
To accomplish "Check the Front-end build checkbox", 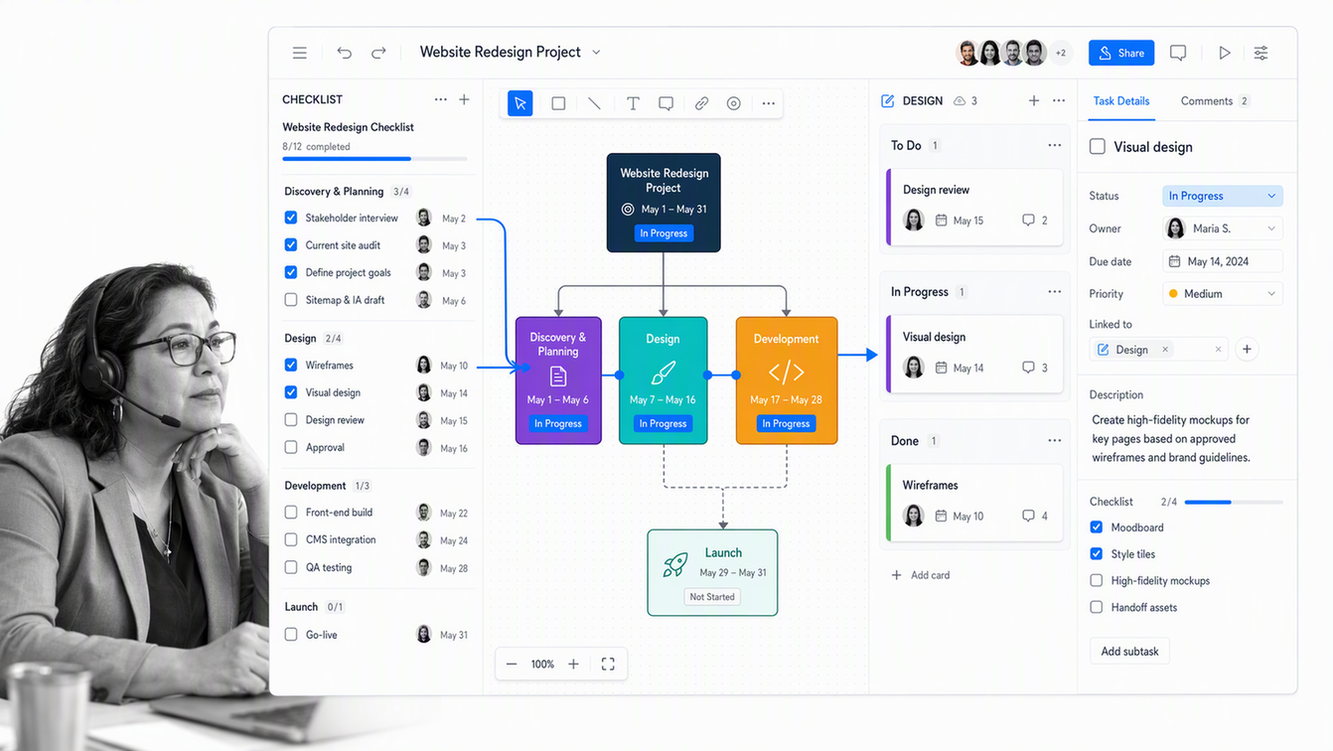I will (x=291, y=512).
